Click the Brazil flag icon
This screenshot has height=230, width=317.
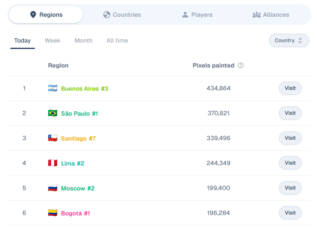coord(53,113)
